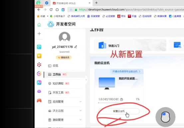The image size is (184, 128).
Task: Open the C盘清理 bookmark
Action: point(175,16)
